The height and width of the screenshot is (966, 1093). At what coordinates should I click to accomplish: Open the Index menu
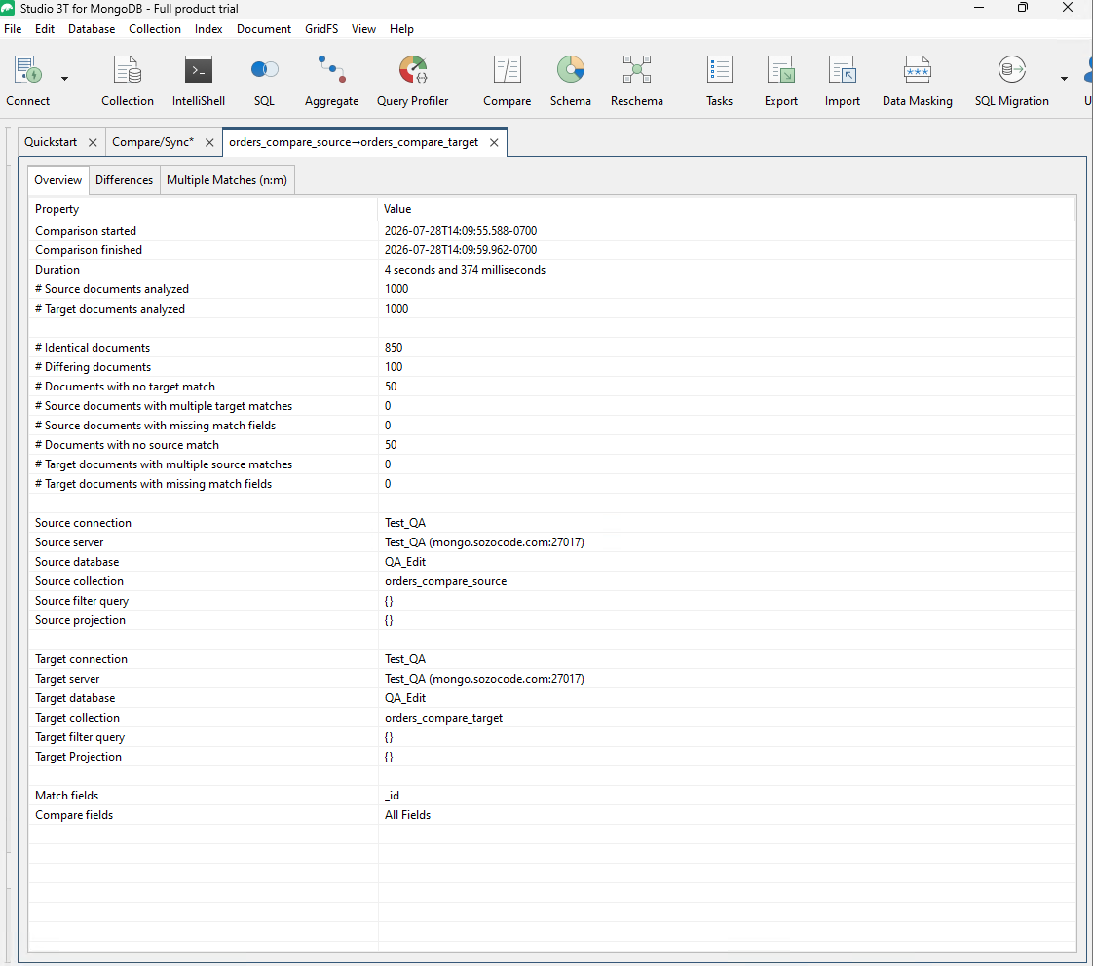pyautogui.click(x=208, y=29)
